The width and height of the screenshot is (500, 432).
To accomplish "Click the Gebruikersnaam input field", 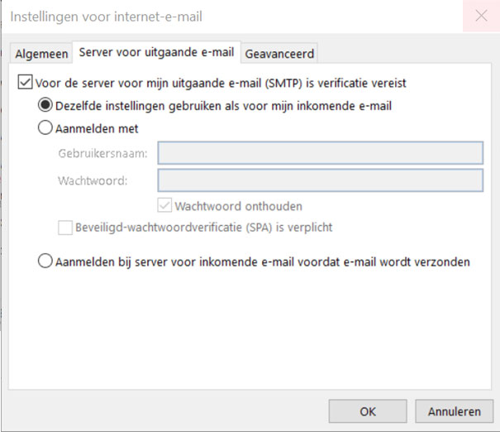I will [x=321, y=153].
